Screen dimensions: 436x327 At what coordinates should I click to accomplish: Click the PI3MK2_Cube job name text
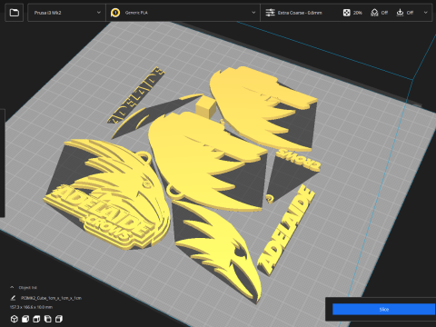pyautogui.click(x=51, y=298)
